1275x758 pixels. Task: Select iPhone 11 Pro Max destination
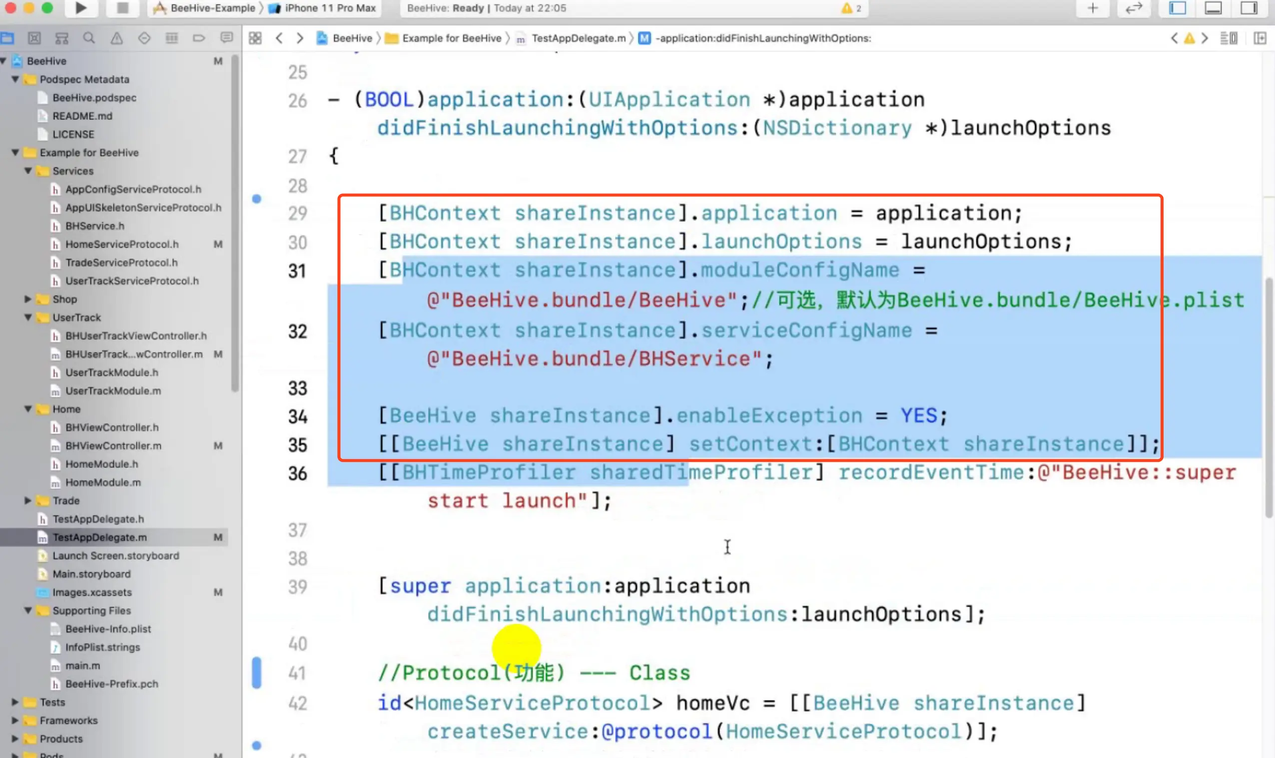[x=330, y=7]
